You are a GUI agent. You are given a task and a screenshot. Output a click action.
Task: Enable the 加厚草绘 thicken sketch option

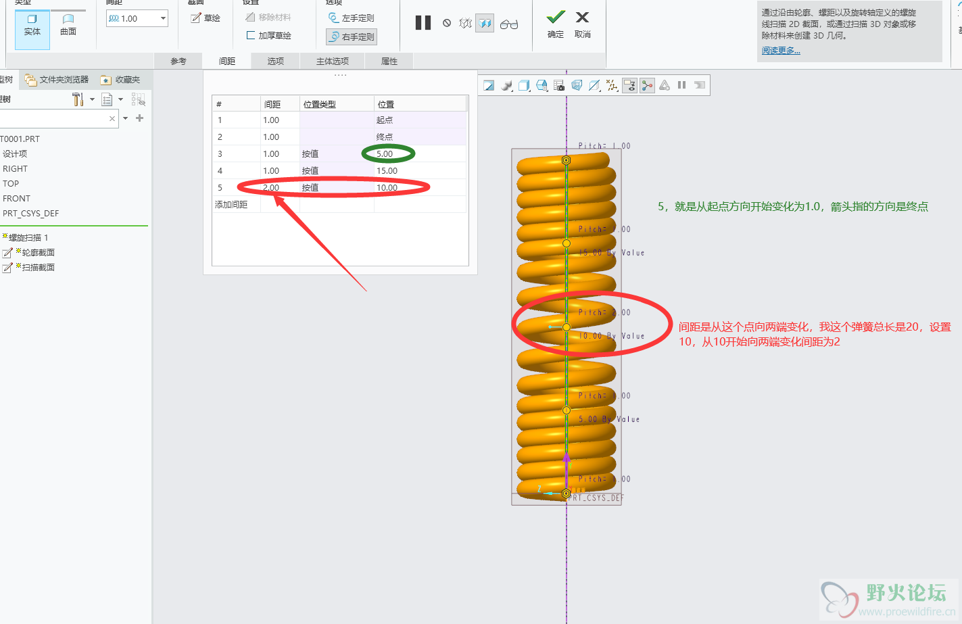point(269,35)
